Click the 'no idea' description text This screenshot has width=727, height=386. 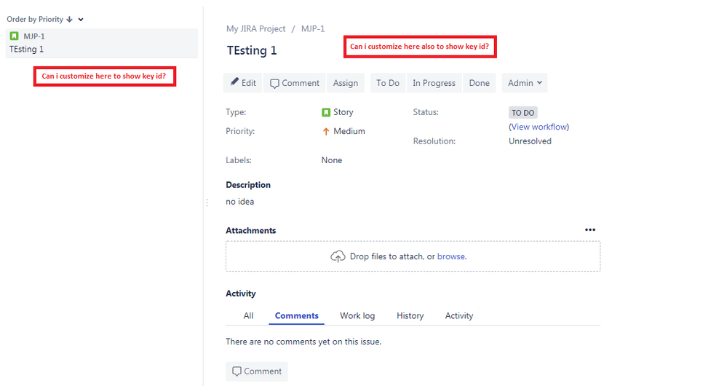(x=239, y=201)
